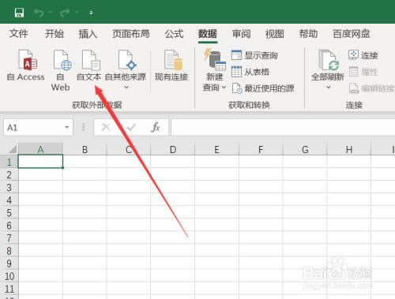Select column F header
395x299 pixels.
point(261,149)
